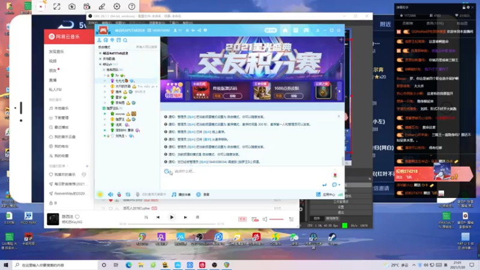Open the list panel icon beside home
The width and height of the screenshot is (480, 270).
(x=295, y=31)
